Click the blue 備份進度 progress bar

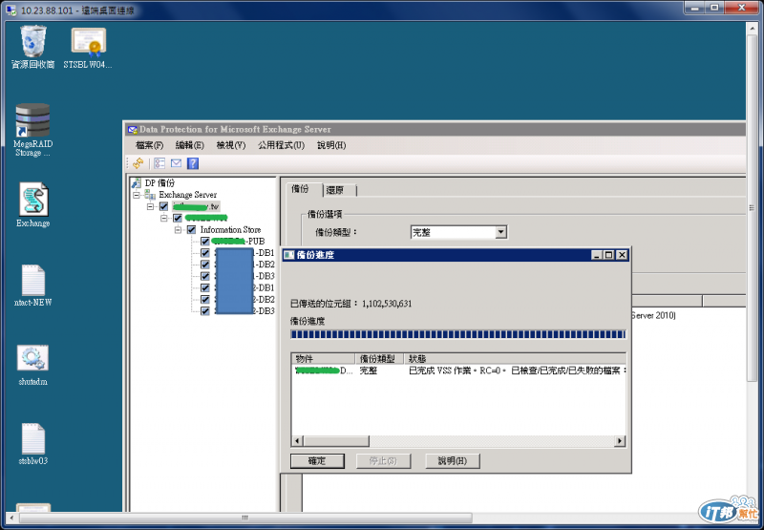point(458,334)
